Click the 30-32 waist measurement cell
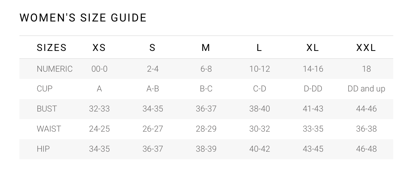 pyautogui.click(x=260, y=129)
